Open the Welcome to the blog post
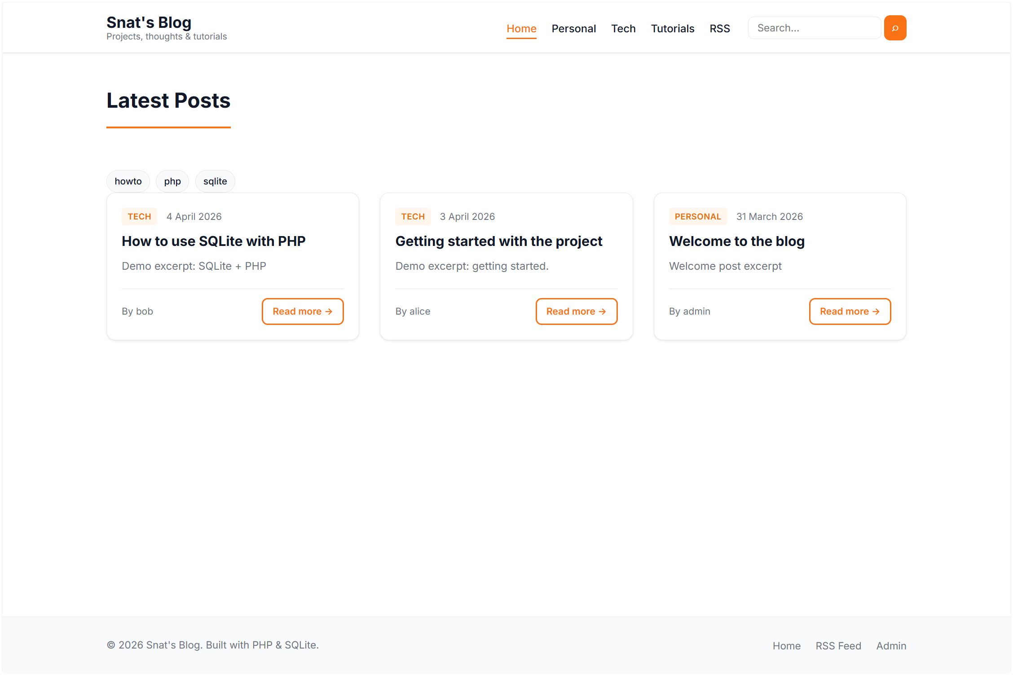 [737, 241]
